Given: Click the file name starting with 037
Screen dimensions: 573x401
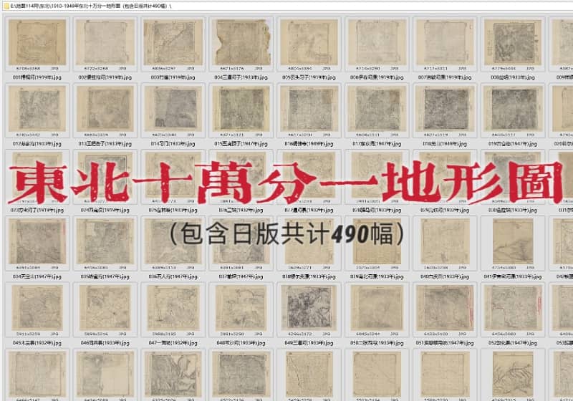Looking at the screenshot, I should pos(241,277).
